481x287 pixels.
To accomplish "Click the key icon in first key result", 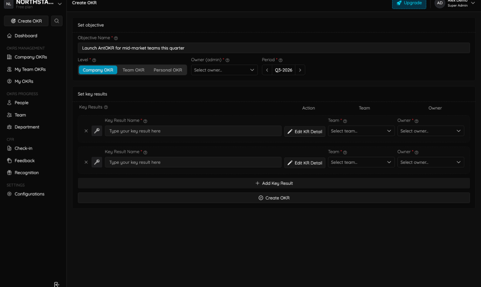I will (x=97, y=131).
